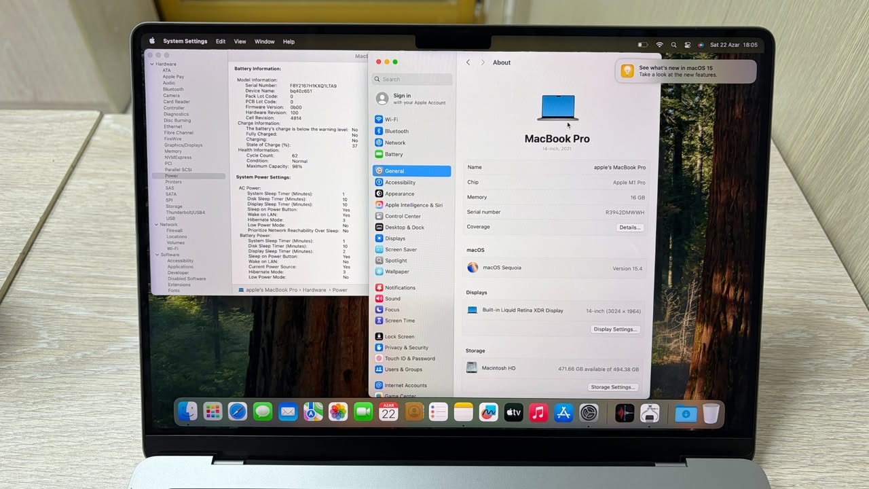The image size is (869, 489).
Task: Open App Store from the Dock
Action: pos(563,412)
